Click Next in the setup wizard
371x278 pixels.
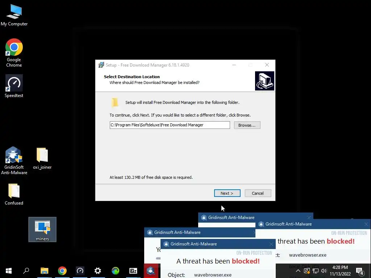pos(227,193)
